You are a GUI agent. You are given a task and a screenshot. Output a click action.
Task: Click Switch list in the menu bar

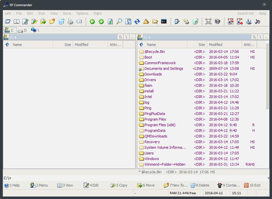pos(245,13)
